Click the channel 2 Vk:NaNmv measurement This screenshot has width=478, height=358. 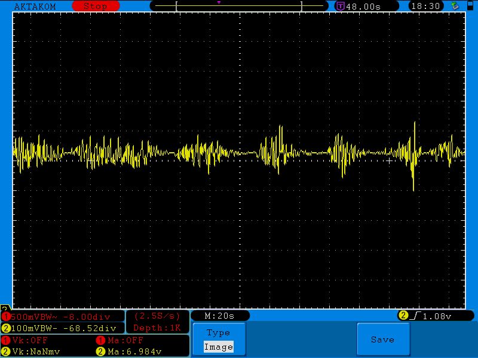click(x=36, y=351)
